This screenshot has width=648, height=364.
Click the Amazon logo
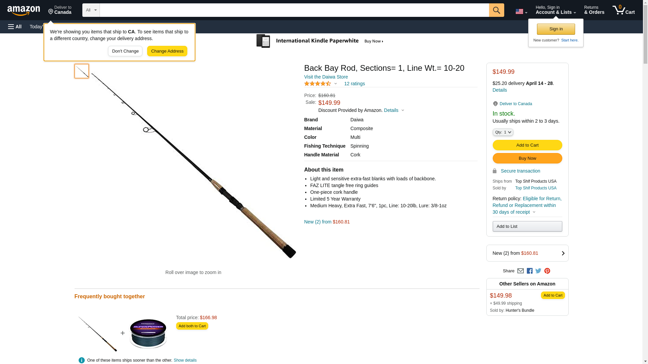click(24, 10)
